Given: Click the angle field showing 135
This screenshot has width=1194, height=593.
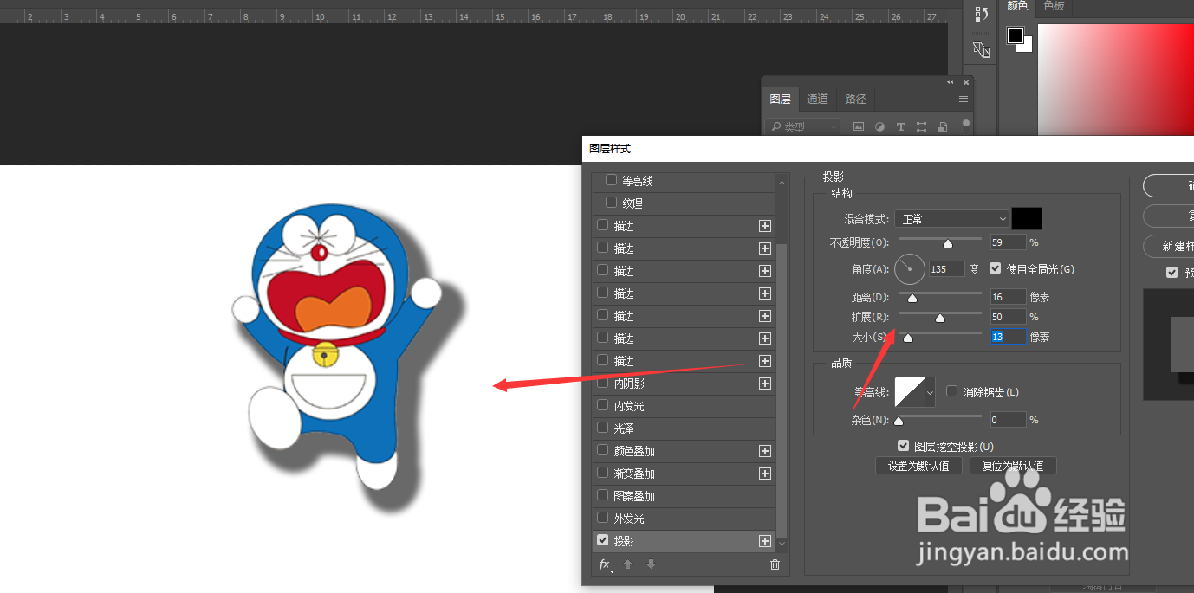Looking at the screenshot, I should pos(946,269).
